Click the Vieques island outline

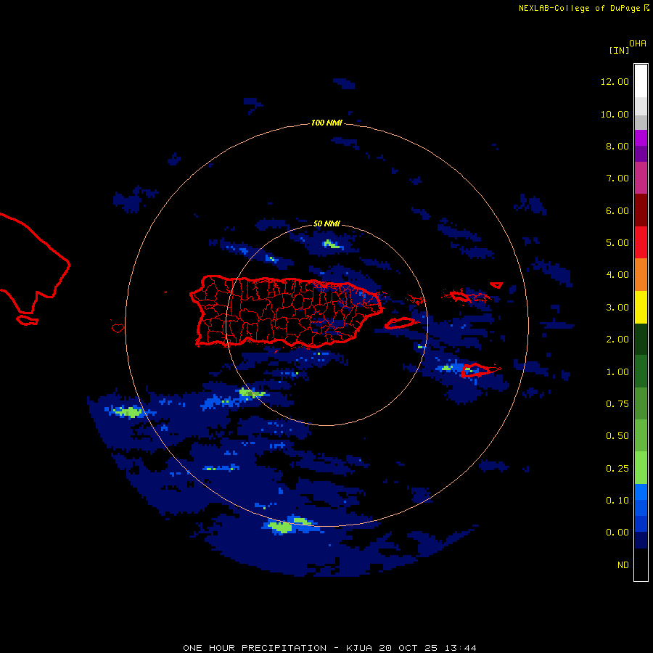pyautogui.click(x=399, y=323)
